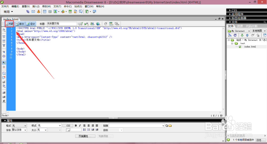Open the 插入 menu
The image size is (267, 144).
[36, 6]
